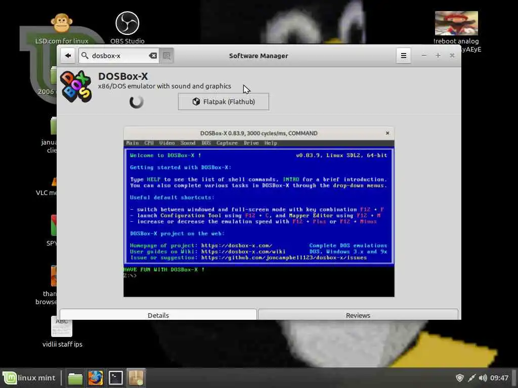518x388 pixels.
Task: Open the 'vidlii staff ips' text file
Action: pos(62,332)
